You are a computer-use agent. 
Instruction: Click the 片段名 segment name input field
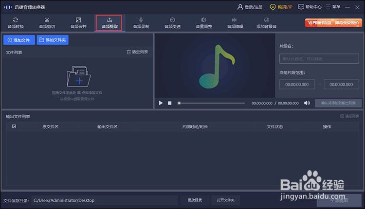coord(319,59)
